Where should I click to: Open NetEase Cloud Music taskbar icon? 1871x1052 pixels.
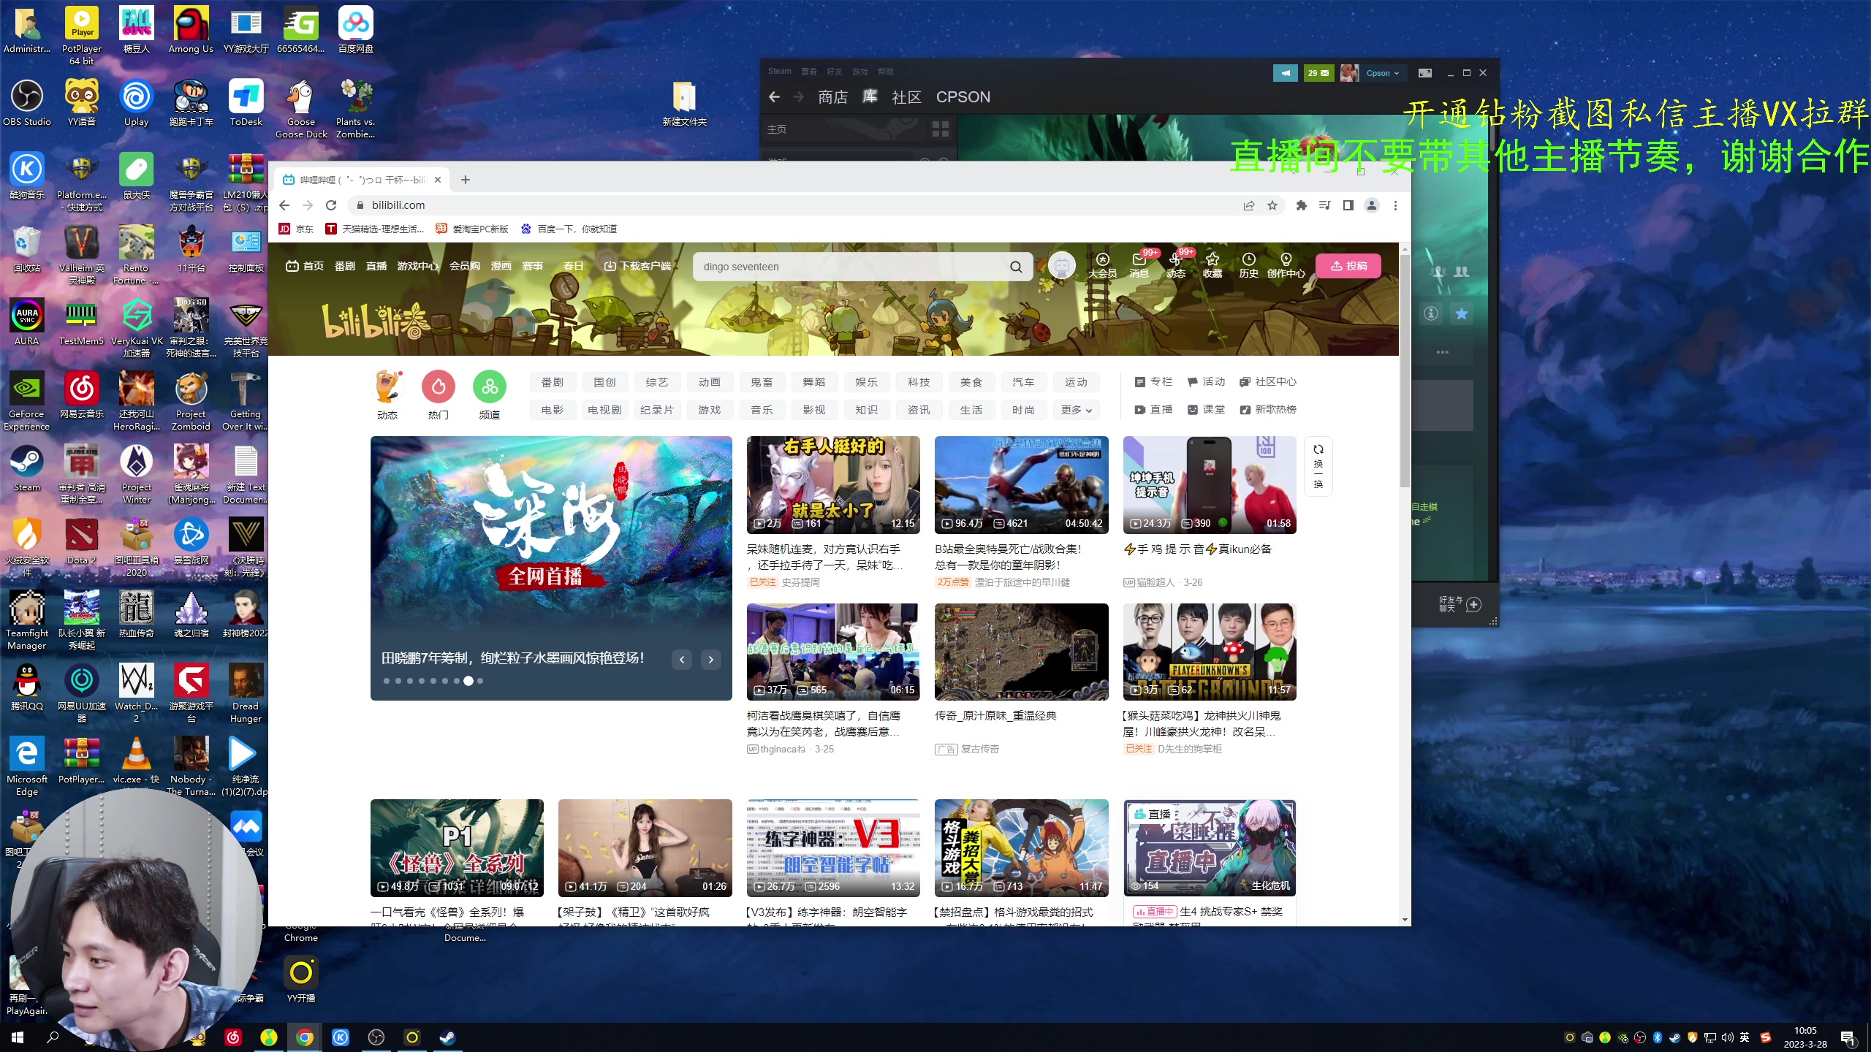(233, 1037)
